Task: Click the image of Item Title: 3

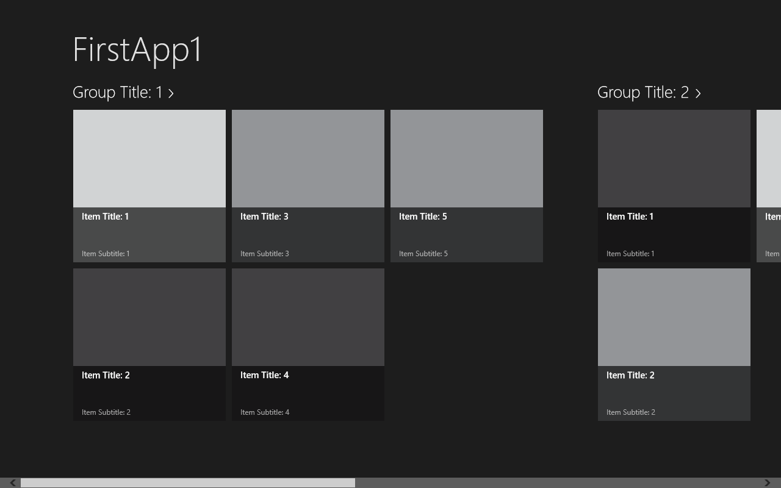Action: click(308, 159)
